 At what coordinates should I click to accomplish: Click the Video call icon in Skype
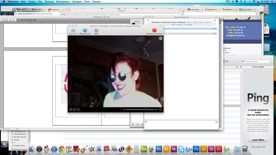coord(73,30)
